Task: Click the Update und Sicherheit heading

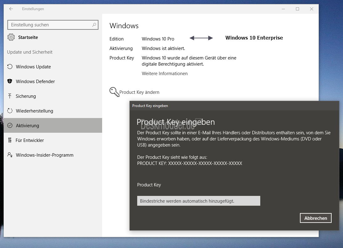Action: tap(30, 52)
